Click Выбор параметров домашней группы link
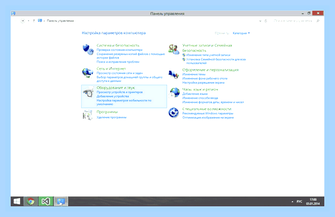 (x=130, y=79)
